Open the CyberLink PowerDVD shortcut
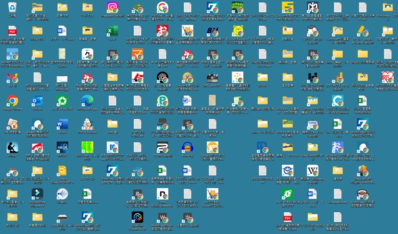The image size is (398, 234). click(x=137, y=217)
